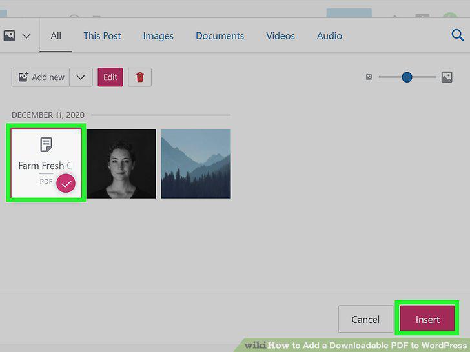Click the Edit button
Viewport: 470px width, 352px height.
(110, 77)
